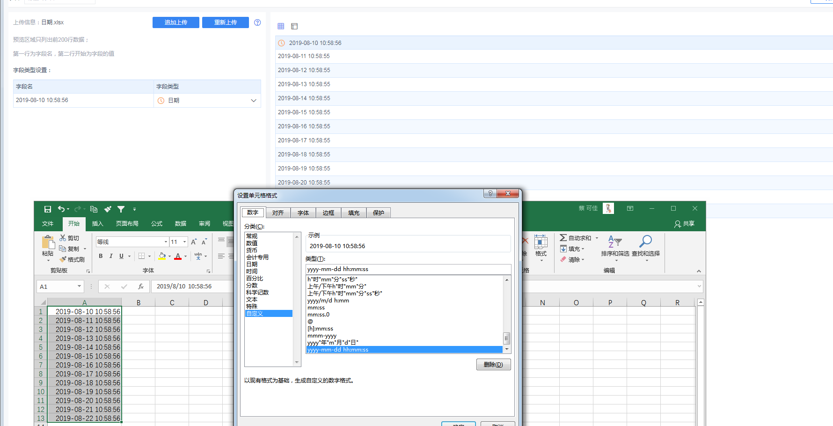Toggle Underline formatting in Excel ribbon

click(x=121, y=256)
